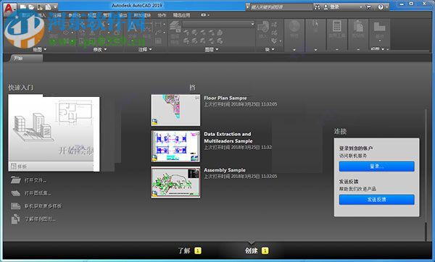The image size is (435, 262).
Task: Expand the 样板 template list
Action: [51, 166]
